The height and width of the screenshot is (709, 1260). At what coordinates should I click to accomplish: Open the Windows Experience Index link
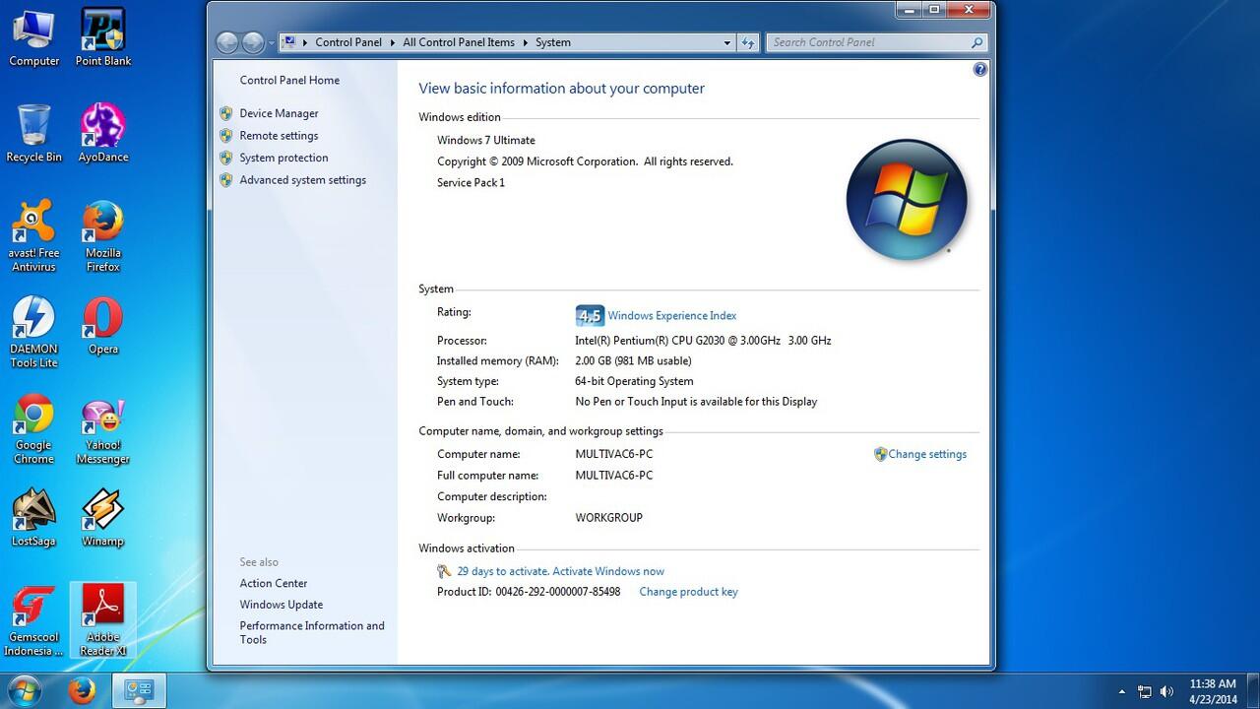[672, 316]
